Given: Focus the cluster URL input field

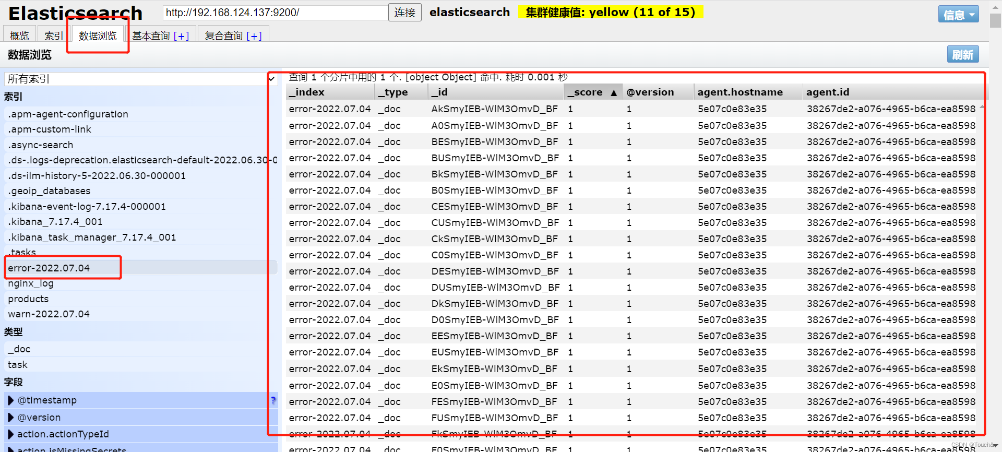Looking at the screenshot, I should (275, 13).
